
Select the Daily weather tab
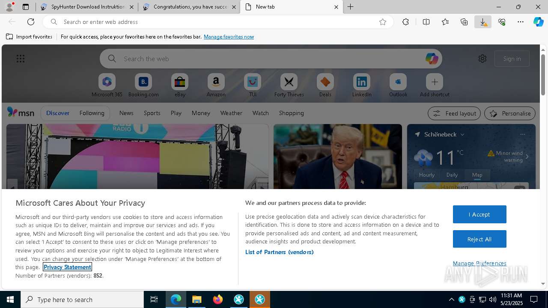[452, 175]
